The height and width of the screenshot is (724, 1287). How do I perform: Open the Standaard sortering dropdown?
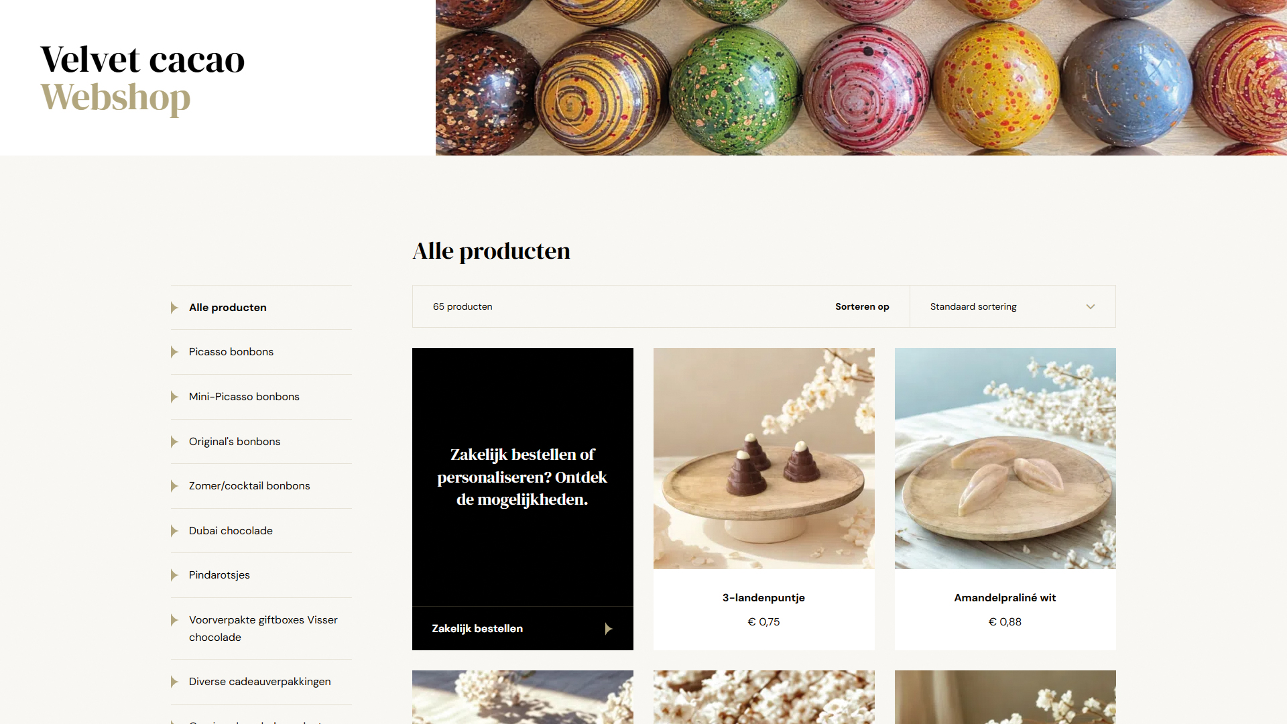[x=1012, y=306]
